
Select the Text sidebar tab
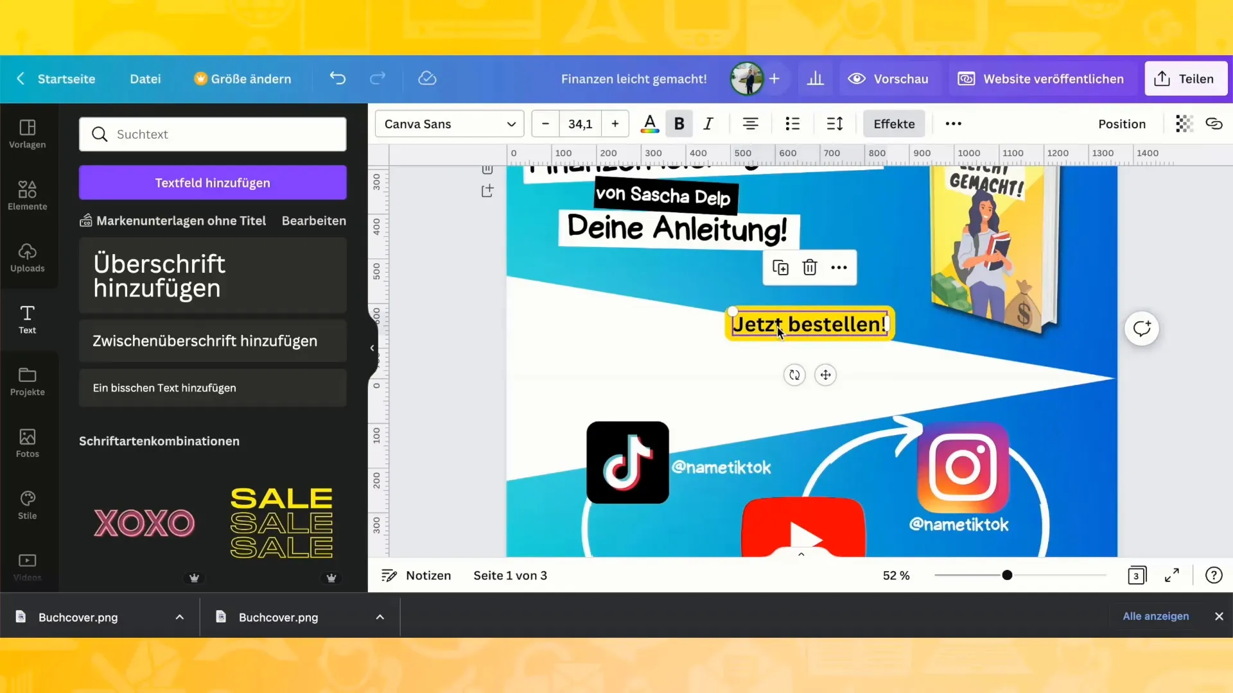click(28, 320)
